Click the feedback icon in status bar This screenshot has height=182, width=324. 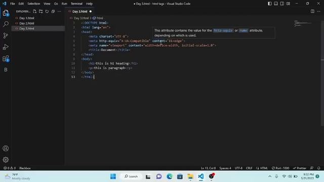point(312,168)
